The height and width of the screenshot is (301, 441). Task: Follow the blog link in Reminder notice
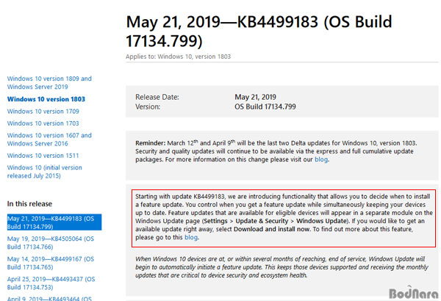pos(321,159)
